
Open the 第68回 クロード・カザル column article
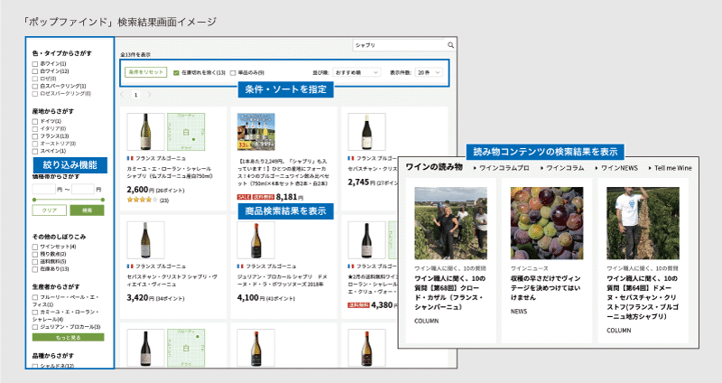(449, 293)
